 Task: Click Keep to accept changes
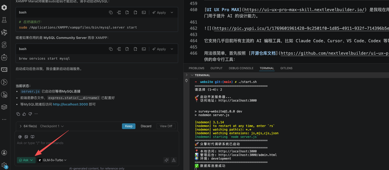(129, 126)
